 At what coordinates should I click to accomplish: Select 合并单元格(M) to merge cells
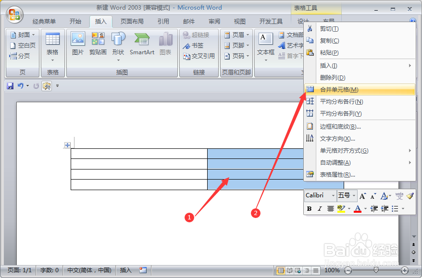(360, 89)
